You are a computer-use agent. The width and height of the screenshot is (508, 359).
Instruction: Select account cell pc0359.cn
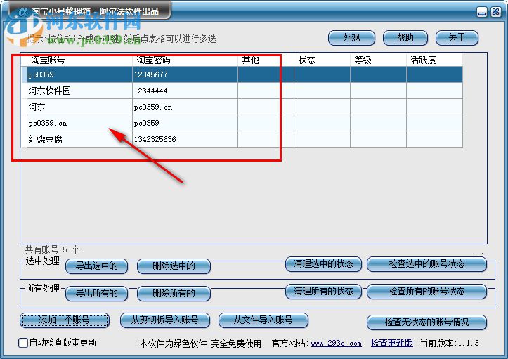[x=79, y=123]
